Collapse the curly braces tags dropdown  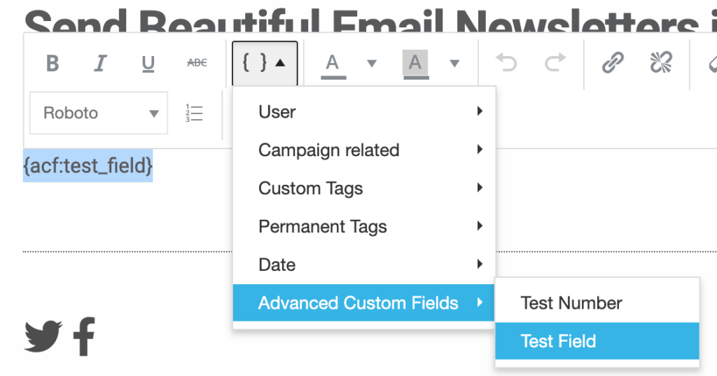[265, 63]
